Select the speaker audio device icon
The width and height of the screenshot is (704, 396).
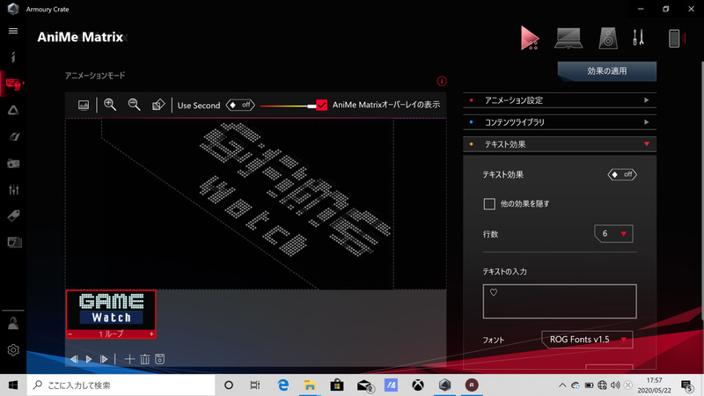point(608,38)
